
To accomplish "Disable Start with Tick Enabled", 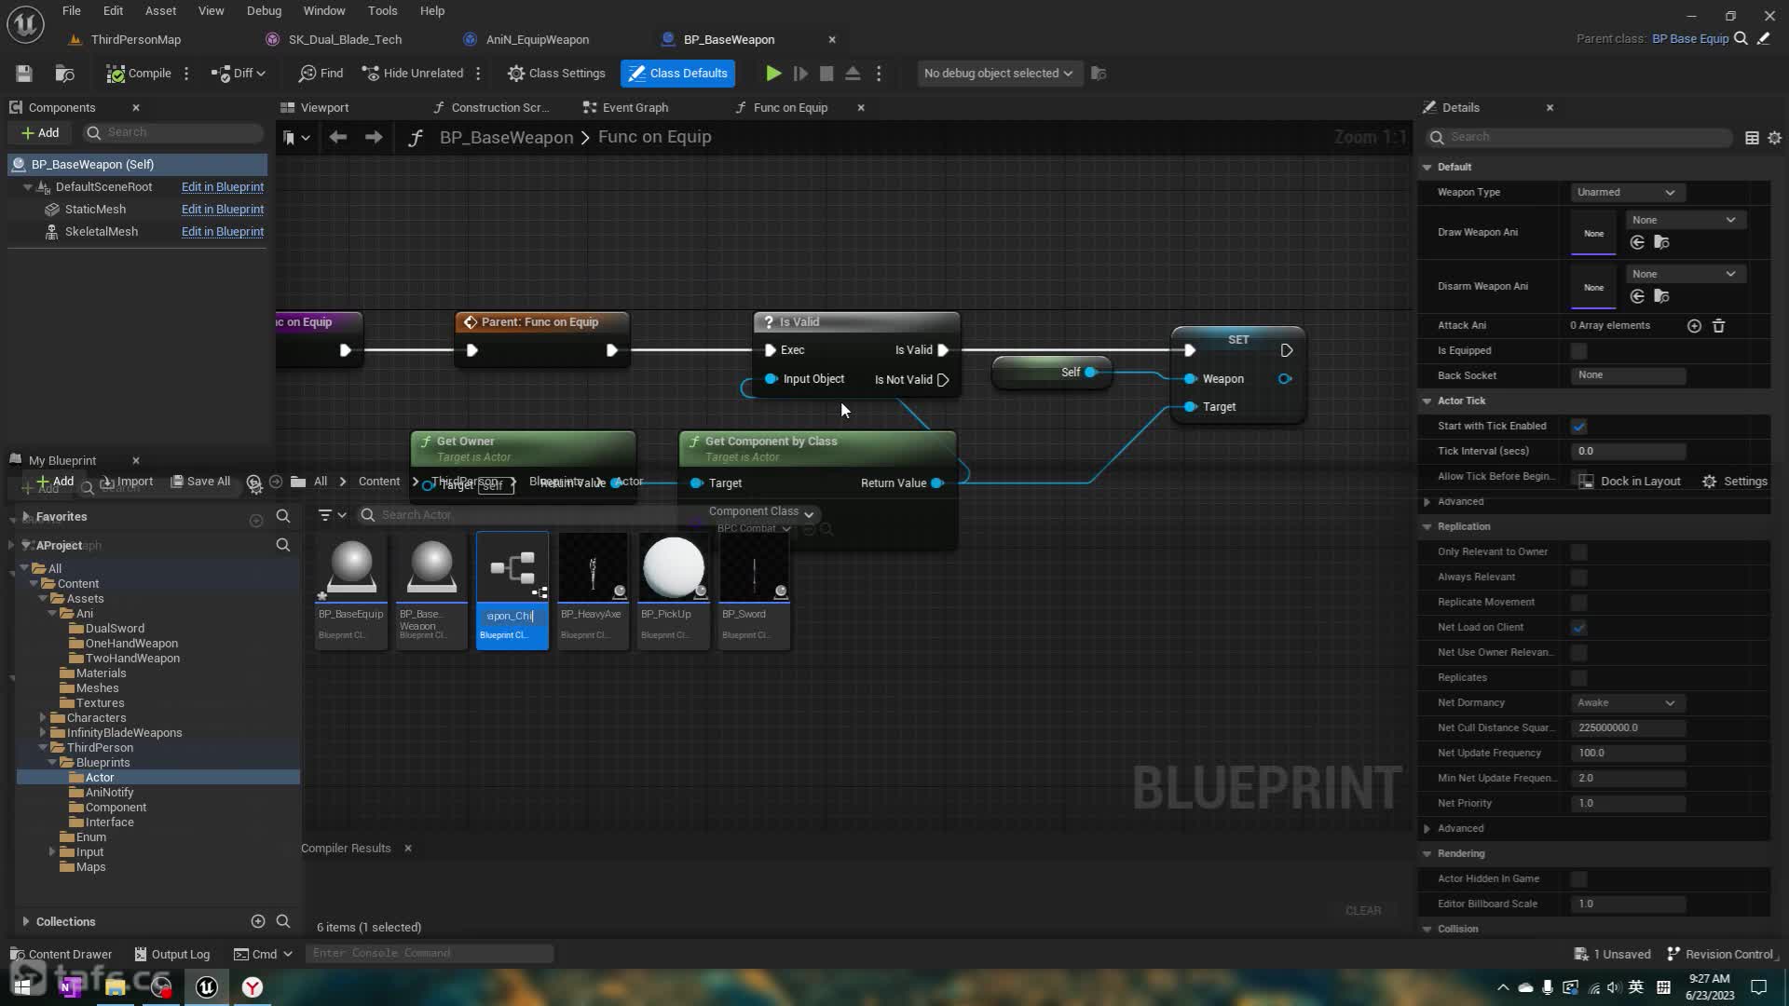I will tap(1578, 427).
